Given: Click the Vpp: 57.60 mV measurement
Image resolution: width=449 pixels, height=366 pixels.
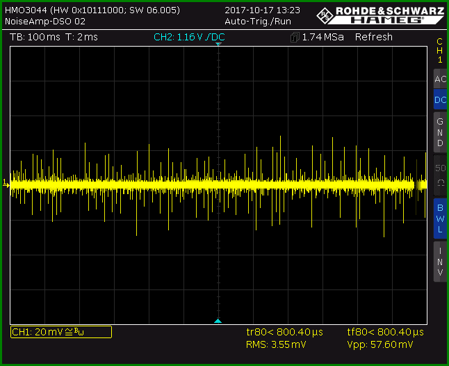Looking at the screenshot, I should pyautogui.click(x=380, y=344).
